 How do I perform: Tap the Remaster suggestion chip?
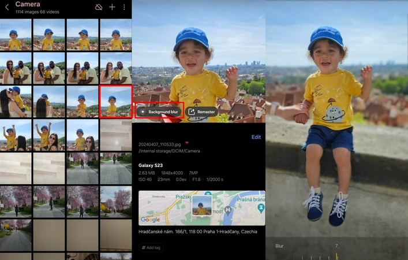(x=202, y=112)
